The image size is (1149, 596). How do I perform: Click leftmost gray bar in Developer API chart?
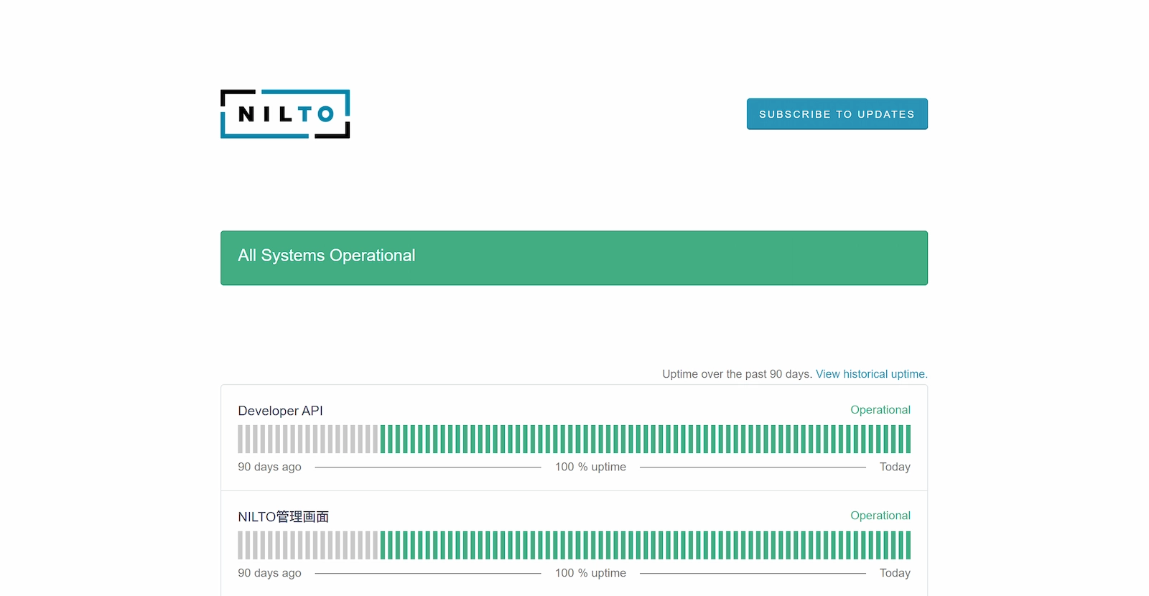(240, 439)
